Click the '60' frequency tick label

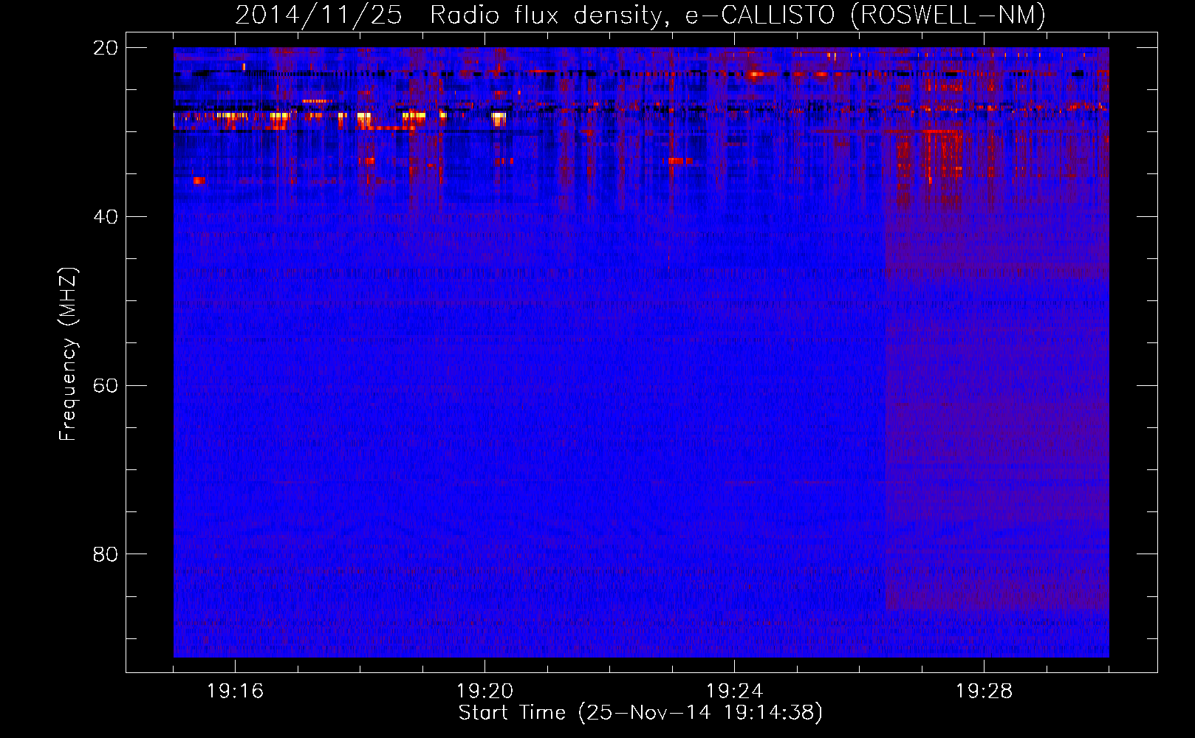106,386
